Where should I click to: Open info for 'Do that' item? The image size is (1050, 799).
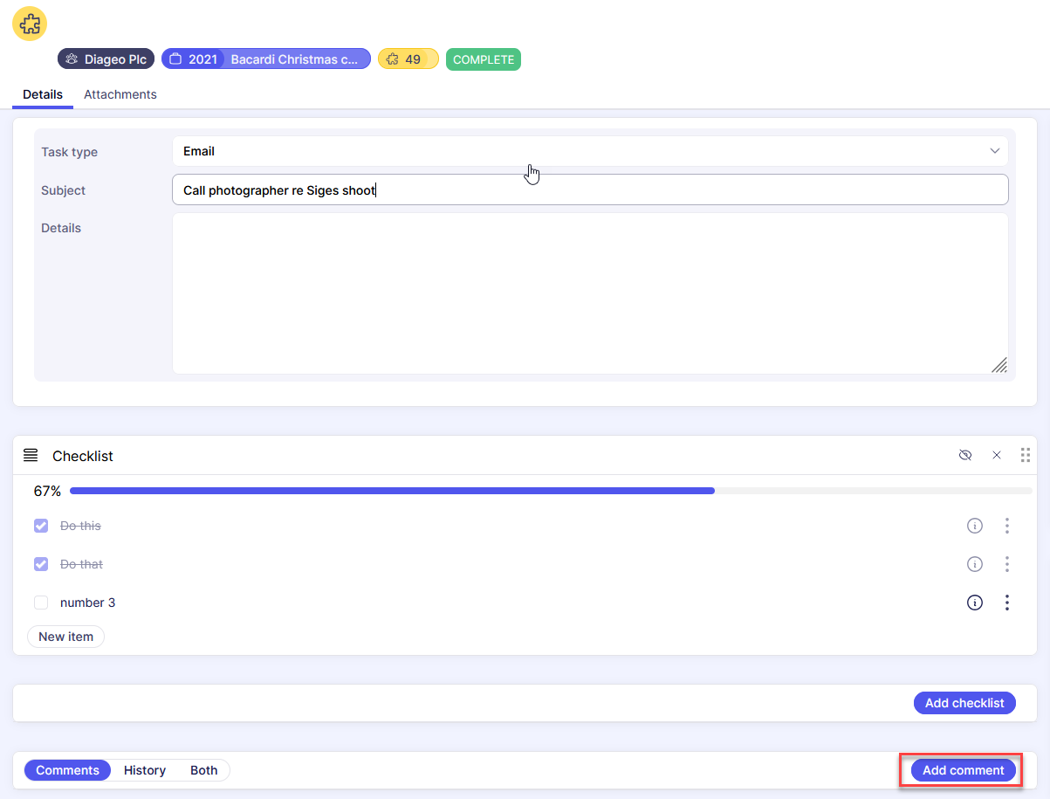click(x=975, y=564)
